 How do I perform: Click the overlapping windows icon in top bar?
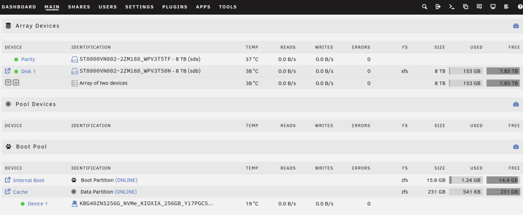point(465,7)
